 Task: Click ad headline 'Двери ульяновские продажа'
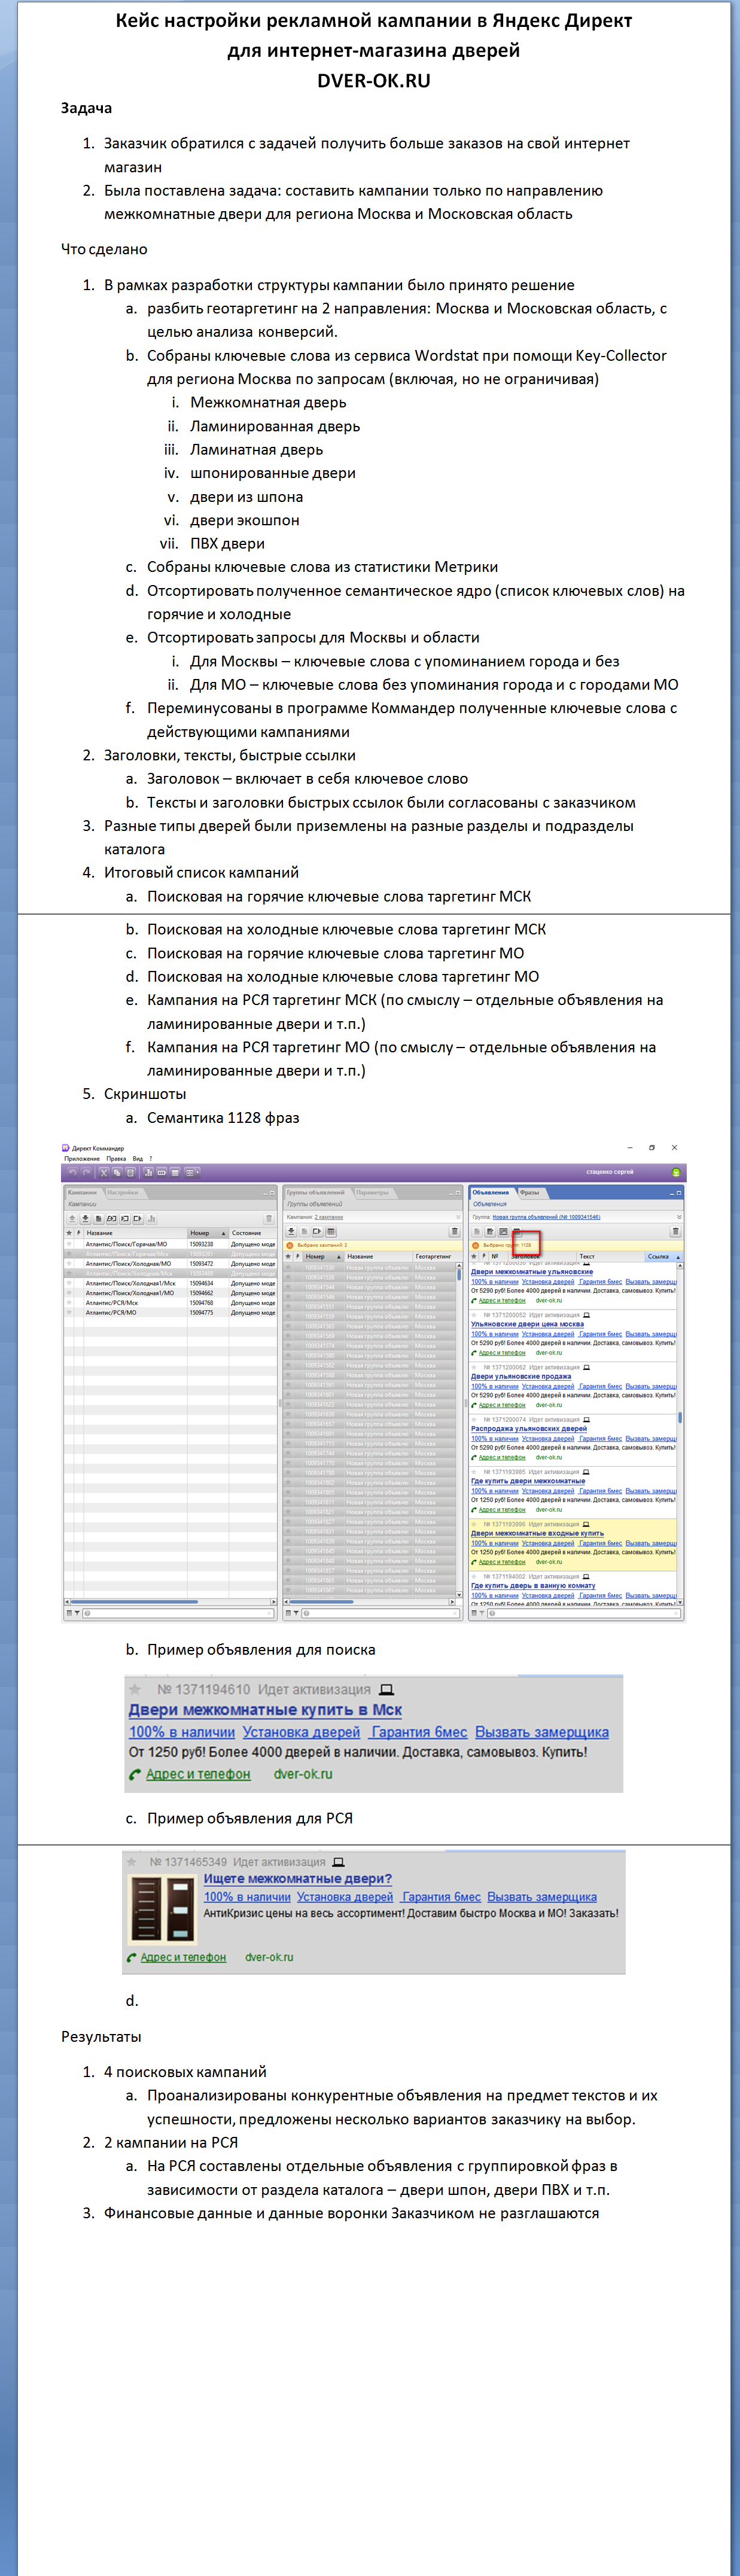pos(521,1376)
